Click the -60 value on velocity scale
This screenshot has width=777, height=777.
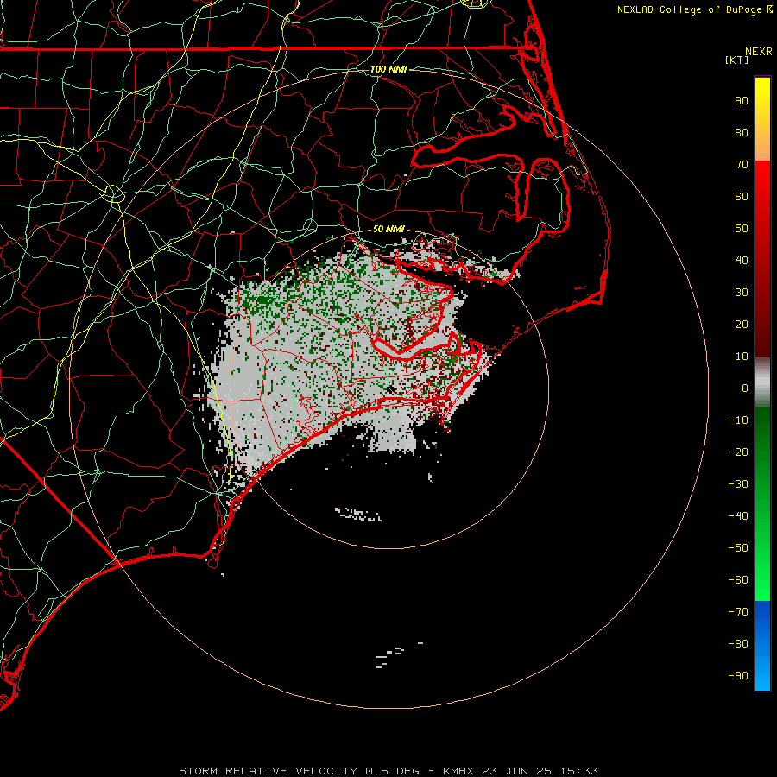coord(738,580)
